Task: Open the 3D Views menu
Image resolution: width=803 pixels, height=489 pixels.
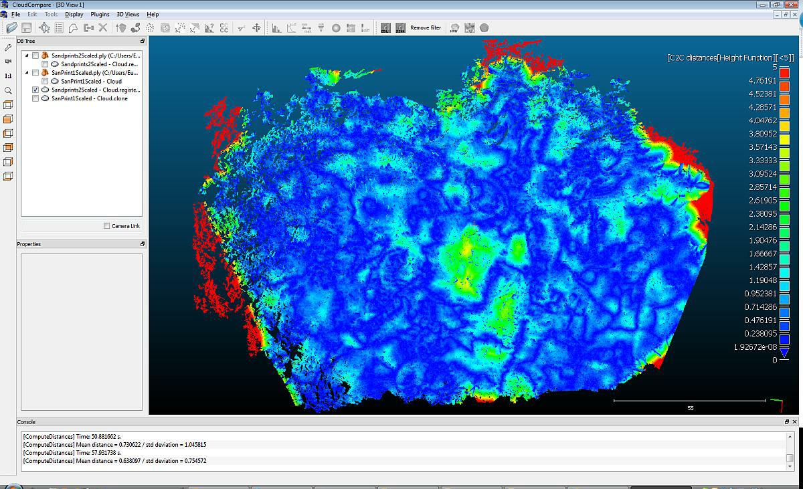Action: coord(128,14)
